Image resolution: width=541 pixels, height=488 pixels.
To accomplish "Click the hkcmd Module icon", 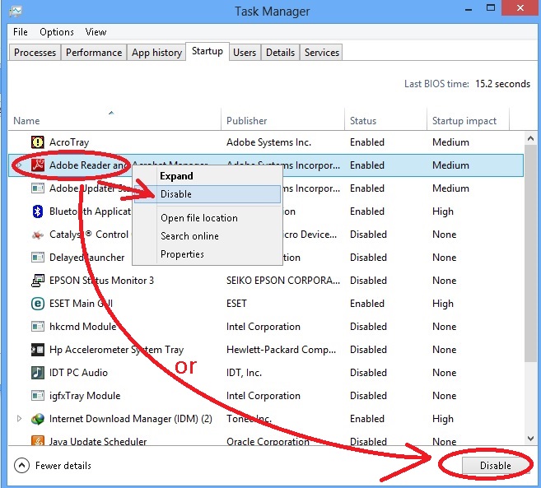I will pyautogui.click(x=38, y=326).
